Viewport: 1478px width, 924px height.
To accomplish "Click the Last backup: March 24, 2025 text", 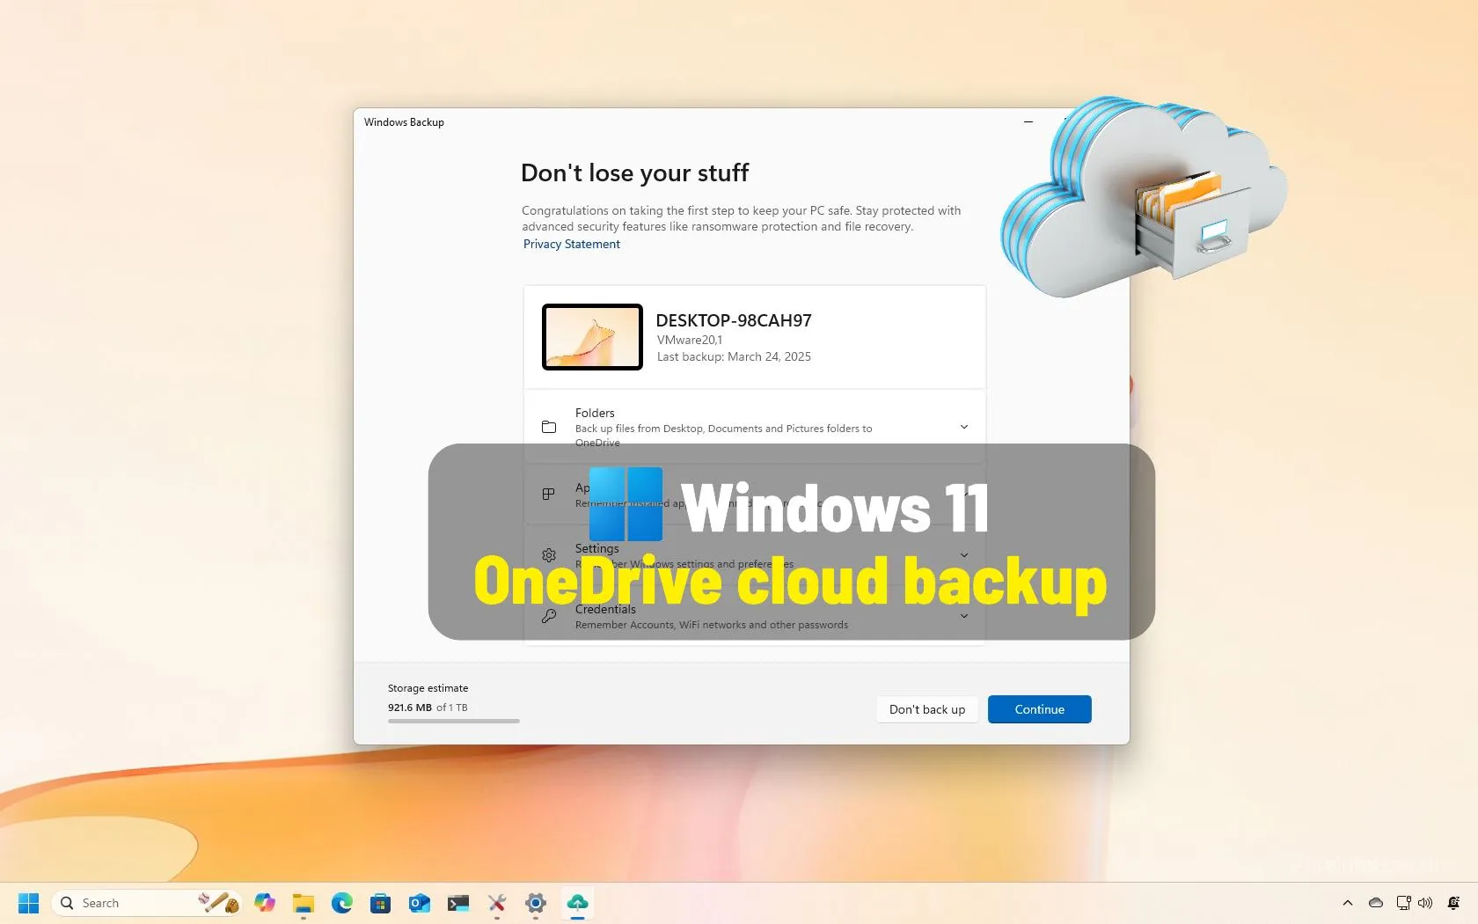I will [x=734, y=356].
